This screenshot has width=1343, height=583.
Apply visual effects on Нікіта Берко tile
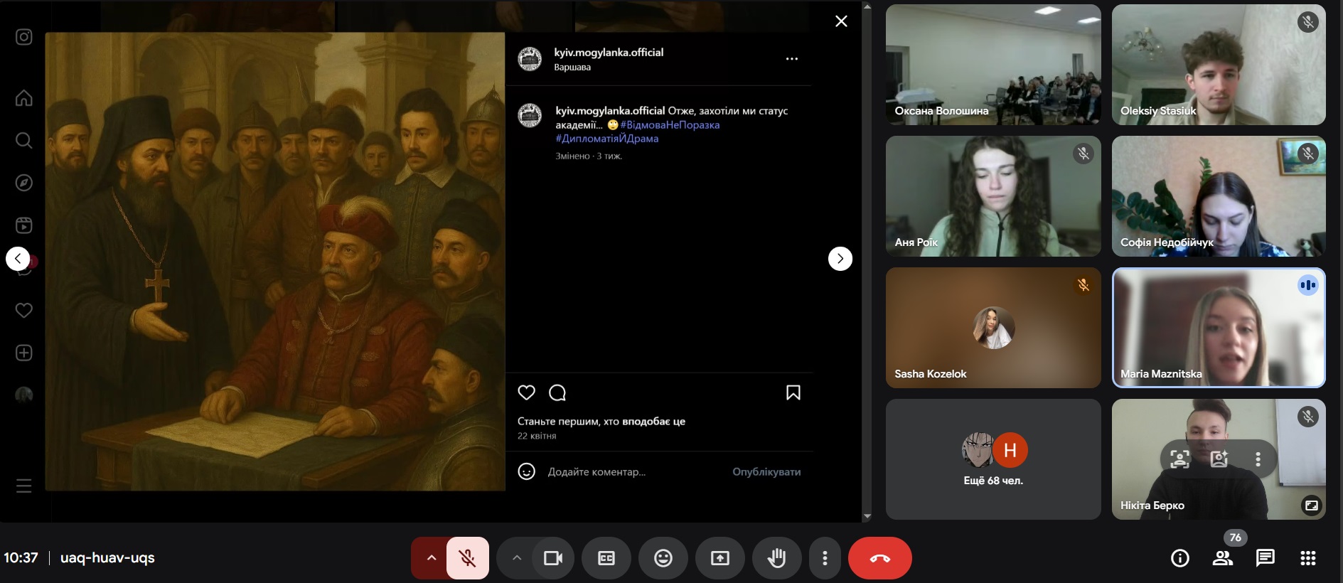[x=1219, y=459]
